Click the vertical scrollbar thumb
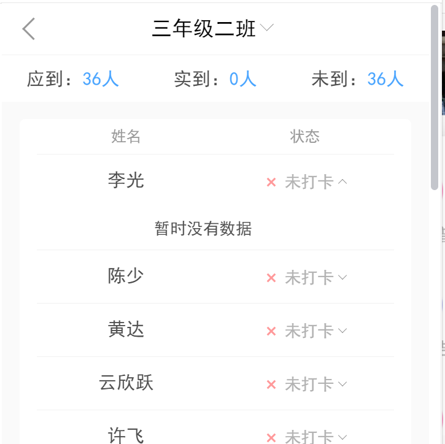The image size is (445, 444). (x=435, y=98)
